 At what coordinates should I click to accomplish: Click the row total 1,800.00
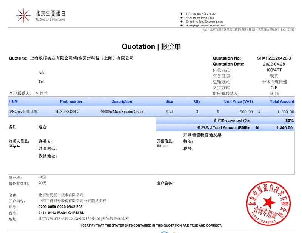[x=286, y=112]
